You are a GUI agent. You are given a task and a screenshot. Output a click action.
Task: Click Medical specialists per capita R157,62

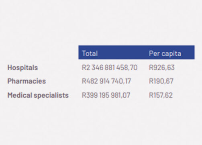click(x=161, y=95)
